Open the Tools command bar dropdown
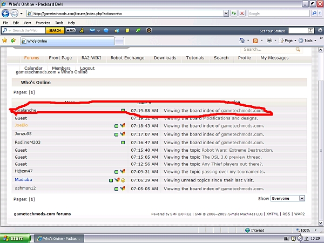The height and width of the screenshot is (243, 324). coord(307,40)
